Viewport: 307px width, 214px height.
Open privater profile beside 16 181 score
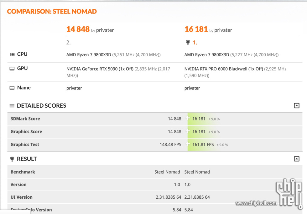(223, 30)
